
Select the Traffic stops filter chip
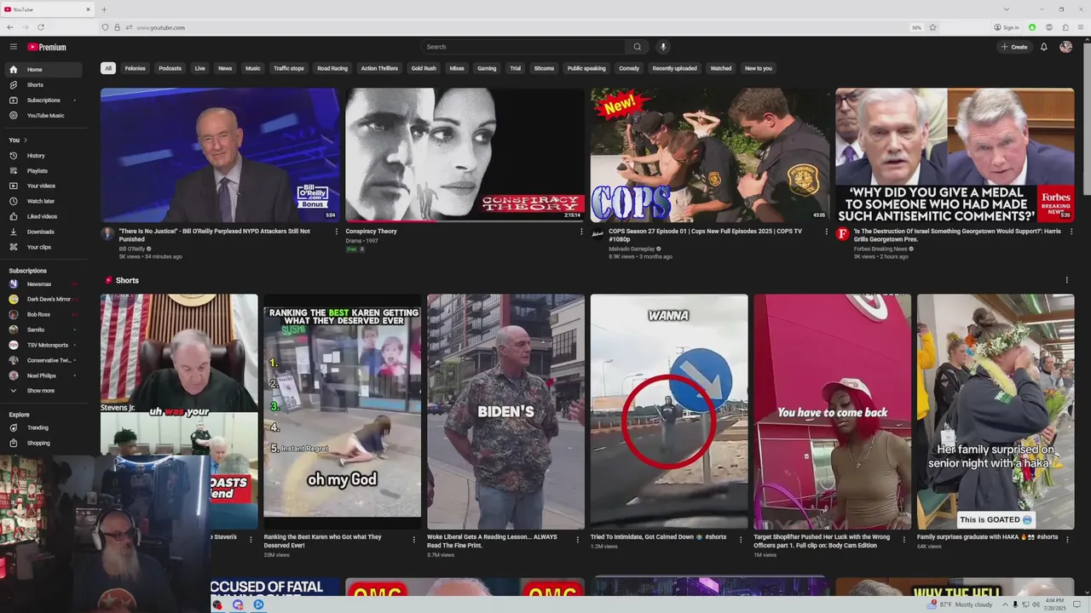pyautogui.click(x=289, y=68)
